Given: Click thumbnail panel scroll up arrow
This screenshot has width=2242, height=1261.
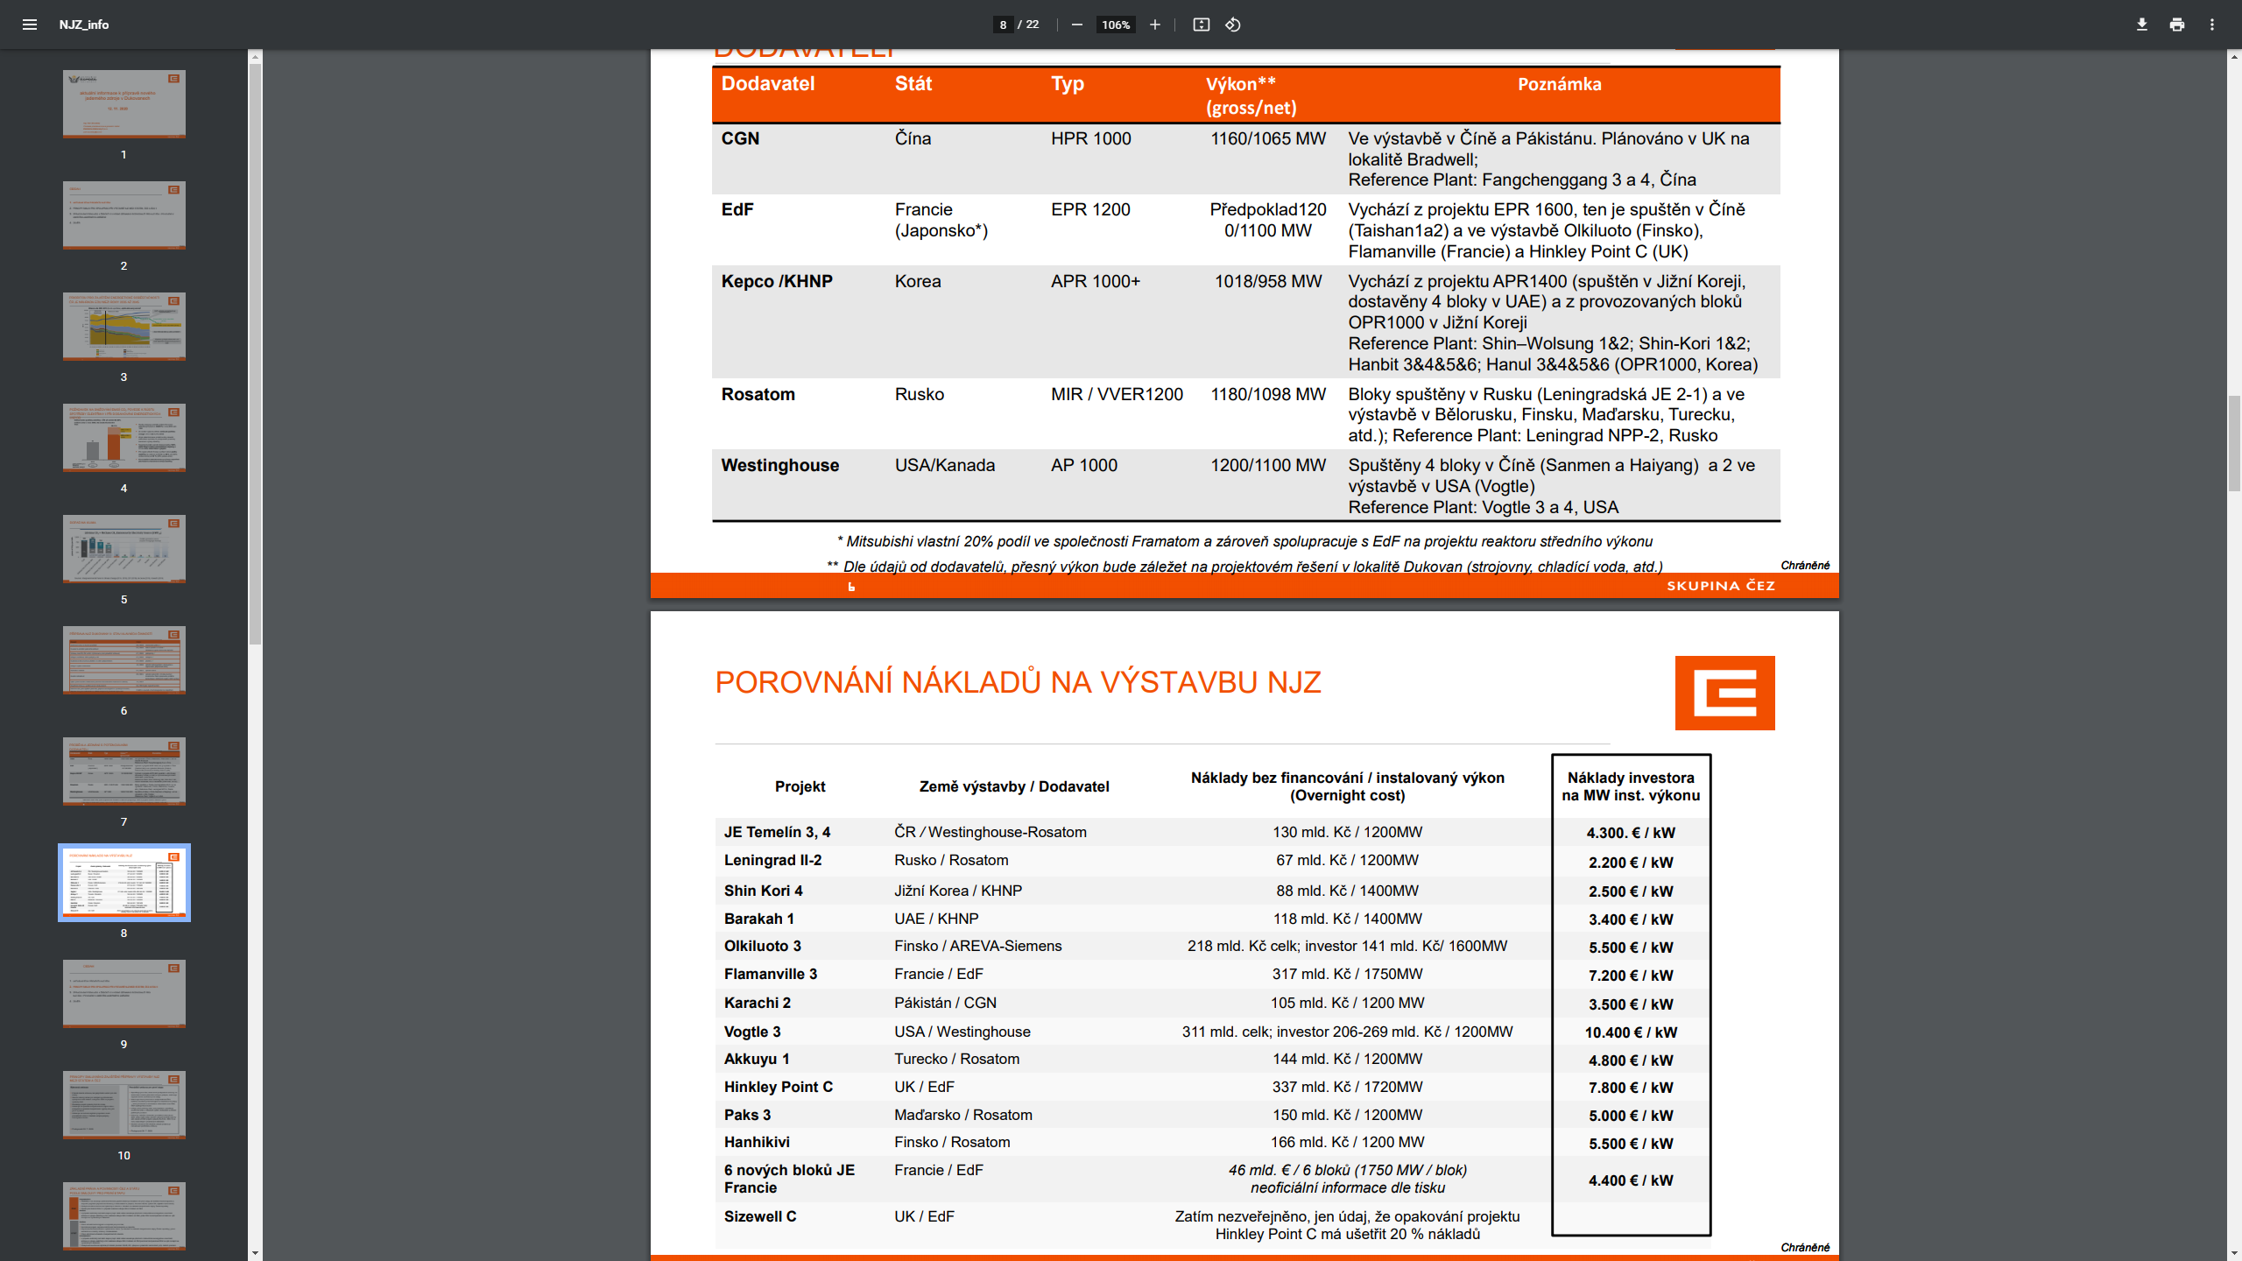Looking at the screenshot, I should tap(255, 57).
